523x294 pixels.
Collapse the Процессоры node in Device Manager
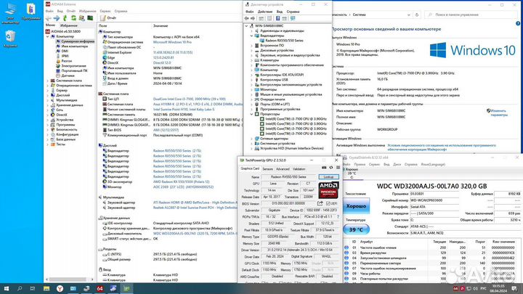pos(251,114)
